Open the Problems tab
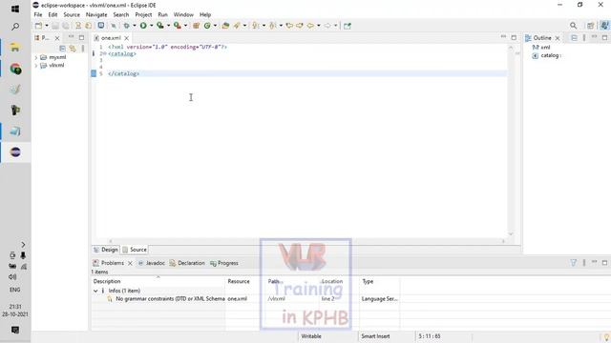Image resolution: width=611 pixels, height=343 pixels. click(113, 263)
